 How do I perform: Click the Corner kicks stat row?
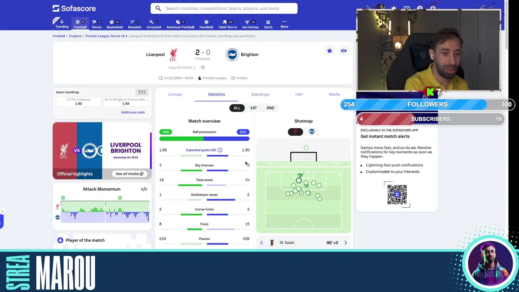pyautogui.click(x=204, y=211)
